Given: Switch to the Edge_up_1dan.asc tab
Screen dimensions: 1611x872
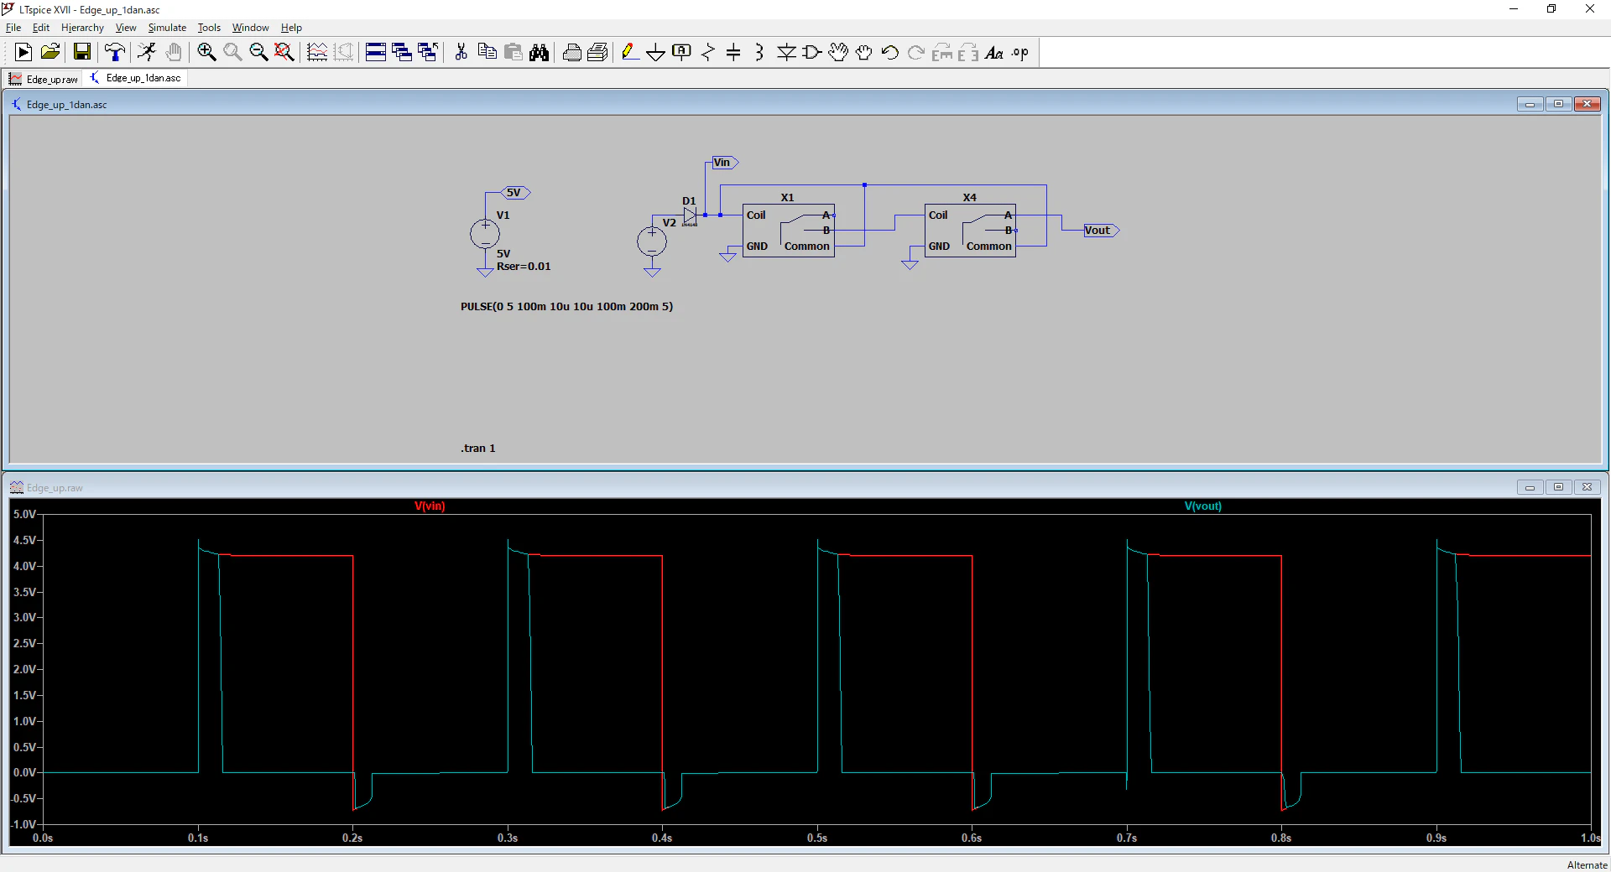Looking at the screenshot, I should [136, 79].
